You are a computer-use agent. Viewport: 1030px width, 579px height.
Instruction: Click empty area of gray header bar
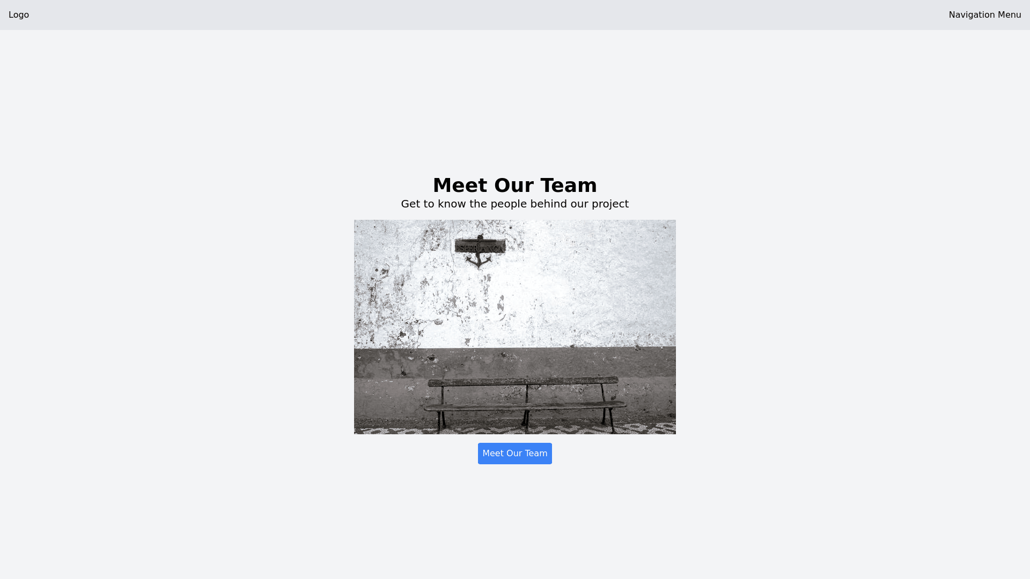tap(483, 15)
